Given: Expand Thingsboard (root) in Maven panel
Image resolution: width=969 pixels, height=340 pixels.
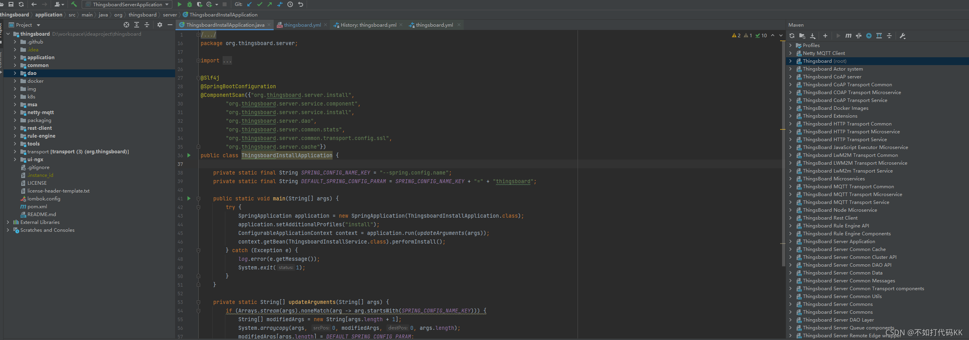Looking at the screenshot, I should [x=790, y=61].
